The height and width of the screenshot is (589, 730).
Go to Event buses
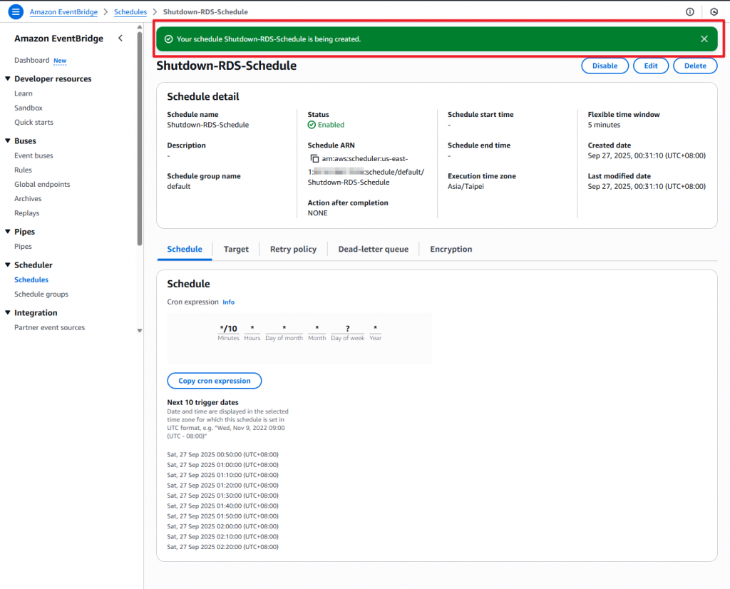pyautogui.click(x=34, y=155)
